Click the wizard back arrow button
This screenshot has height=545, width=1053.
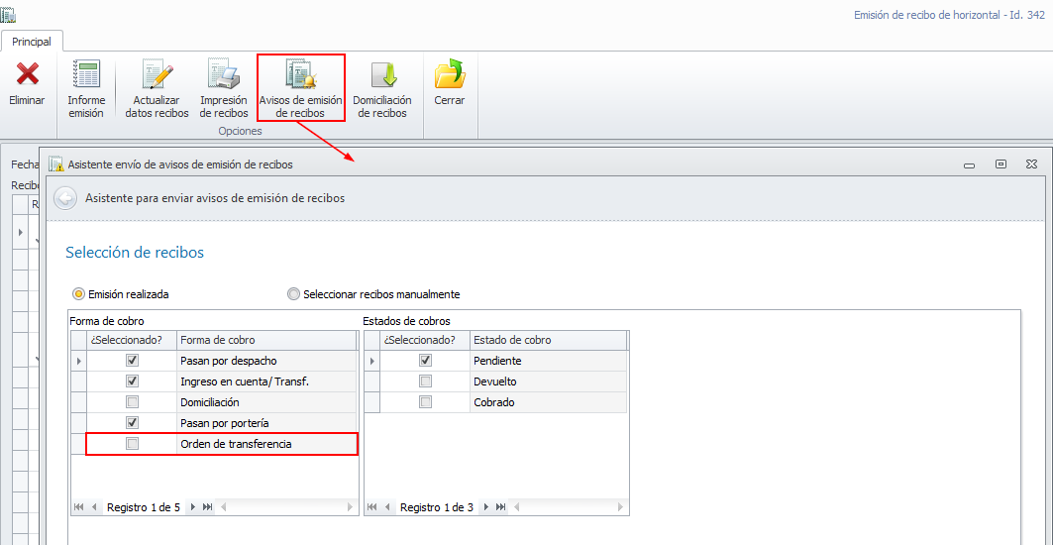tap(65, 198)
